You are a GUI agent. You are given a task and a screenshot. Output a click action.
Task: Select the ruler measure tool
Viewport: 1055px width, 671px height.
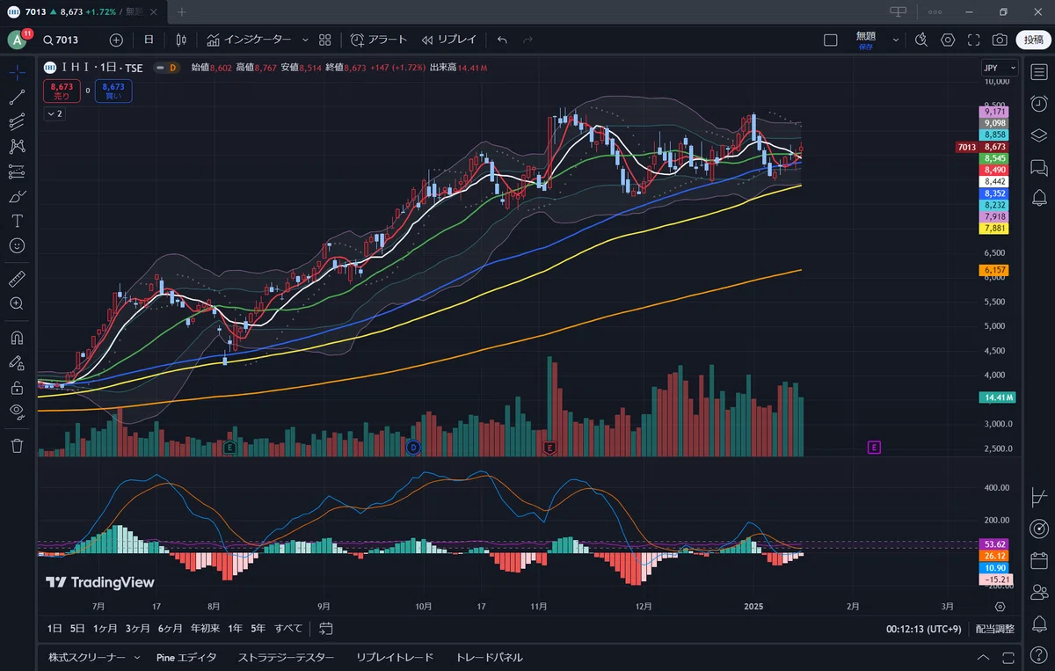[17, 279]
